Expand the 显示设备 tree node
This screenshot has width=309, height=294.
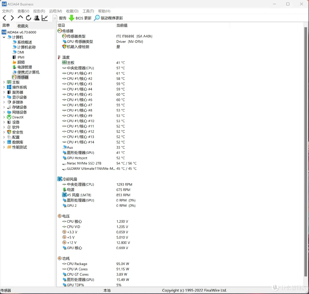(4, 97)
